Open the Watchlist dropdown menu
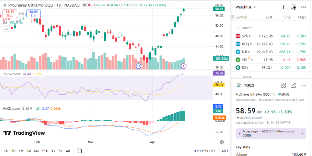Screen dimensions: 312x156 (x=246, y=7)
